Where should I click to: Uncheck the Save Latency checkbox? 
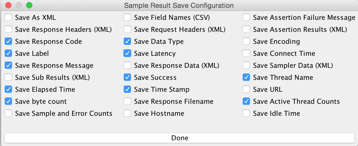(127, 53)
